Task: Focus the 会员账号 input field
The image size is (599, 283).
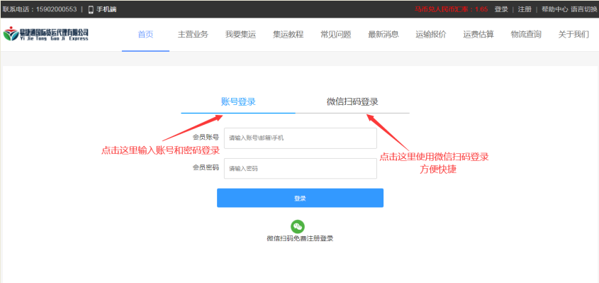Action: 301,138
